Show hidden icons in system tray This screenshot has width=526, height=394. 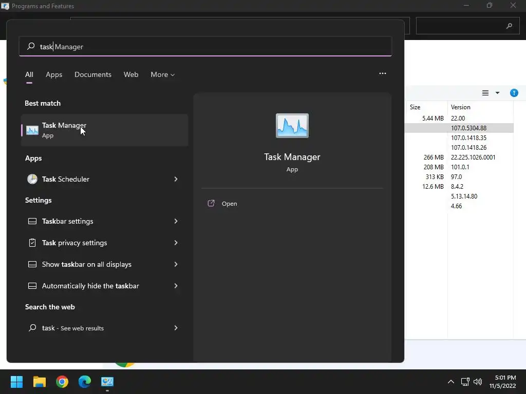pyautogui.click(x=451, y=382)
